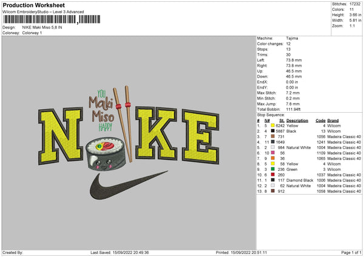Select the code 1037 cell
The image size is (364, 257).
pyautogui.click(x=321, y=175)
